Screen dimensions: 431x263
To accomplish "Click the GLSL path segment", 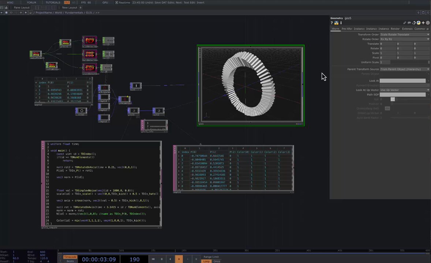I will (x=89, y=13).
